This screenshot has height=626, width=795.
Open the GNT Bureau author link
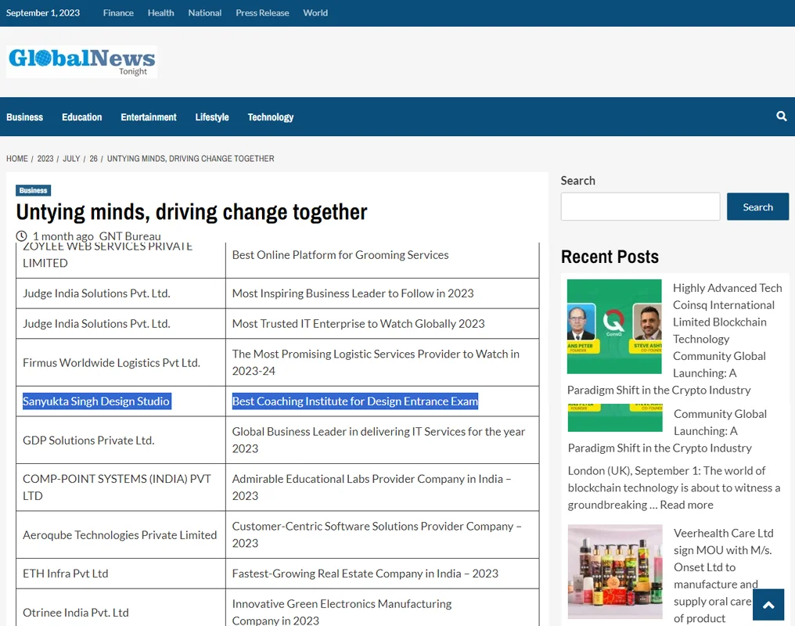(130, 236)
